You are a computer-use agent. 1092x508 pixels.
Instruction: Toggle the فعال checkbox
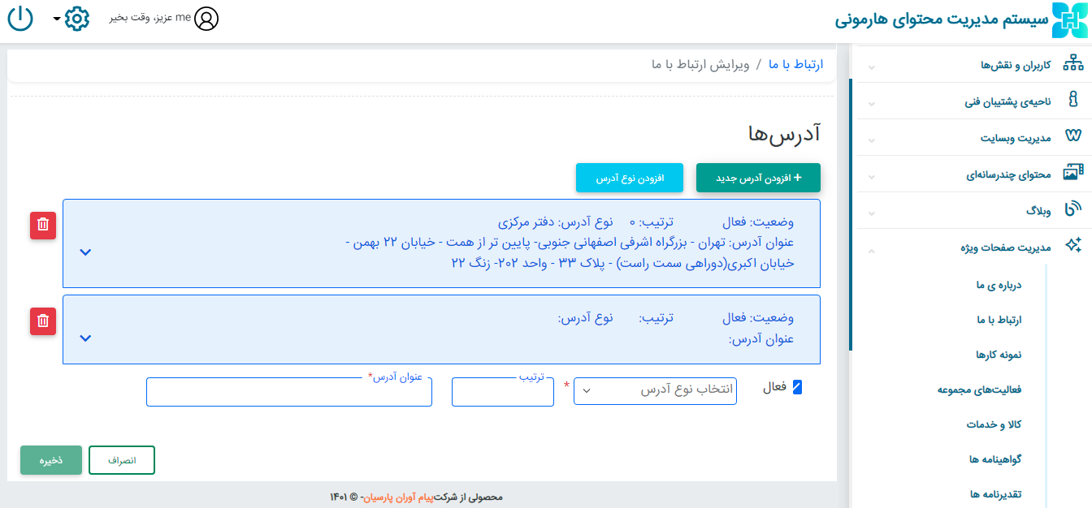[x=797, y=388]
